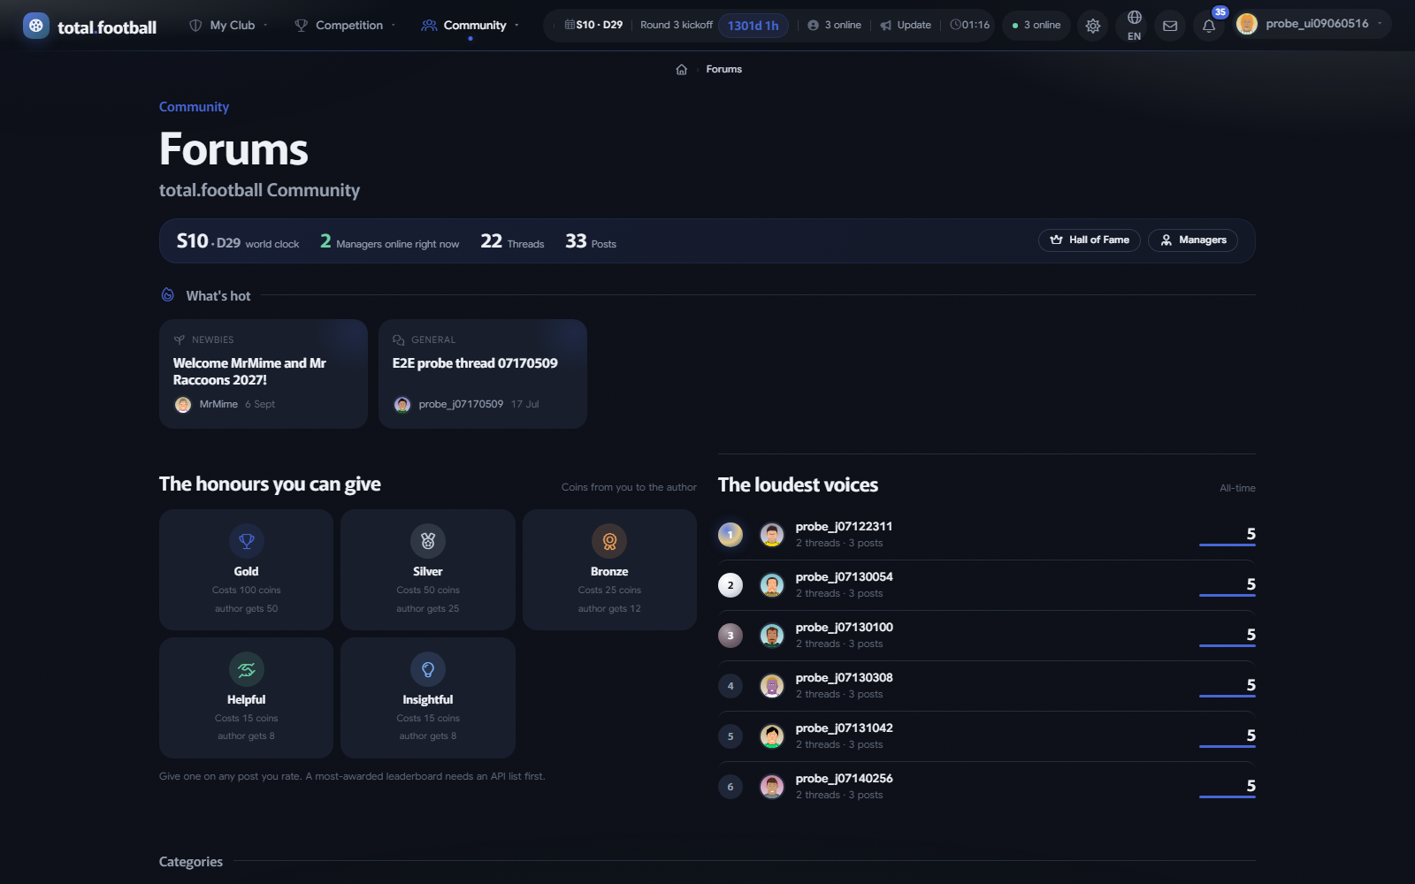
Task: Click the What's hot flame icon
Action: click(167, 294)
